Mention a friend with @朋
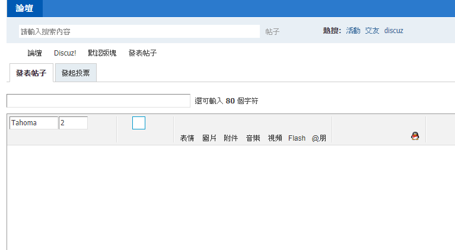455x250 pixels. [319, 138]
